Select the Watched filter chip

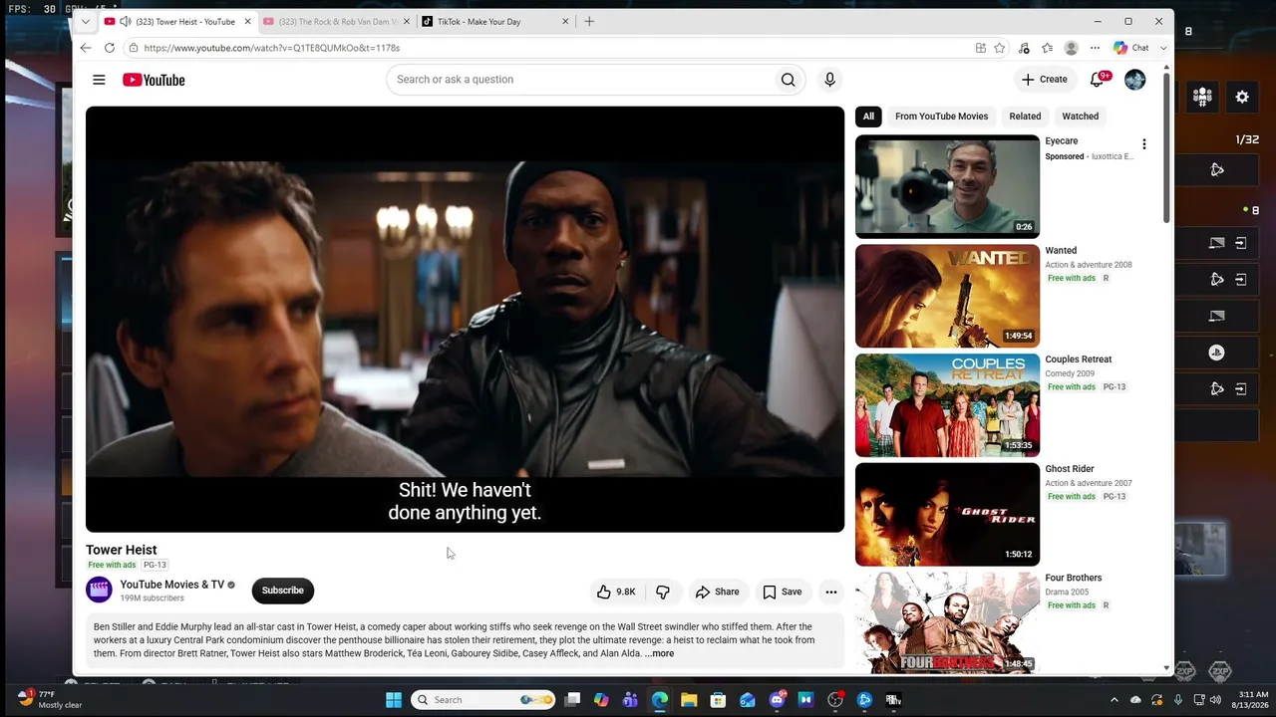point(1080,117)
